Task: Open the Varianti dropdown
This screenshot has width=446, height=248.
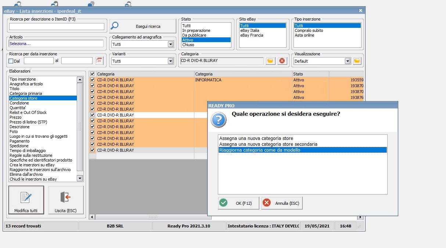Action: click(x=170, y=61)
